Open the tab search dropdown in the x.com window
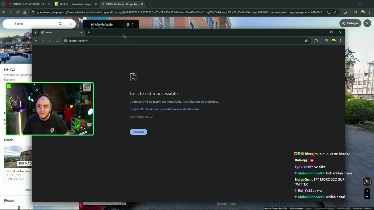Screen dimensions: 374x210 click(x=35, y=32)
